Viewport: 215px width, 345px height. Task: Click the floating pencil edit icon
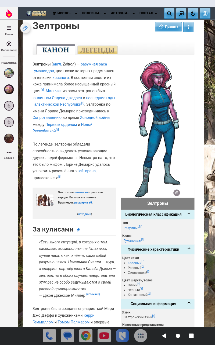tap(25, 28)
